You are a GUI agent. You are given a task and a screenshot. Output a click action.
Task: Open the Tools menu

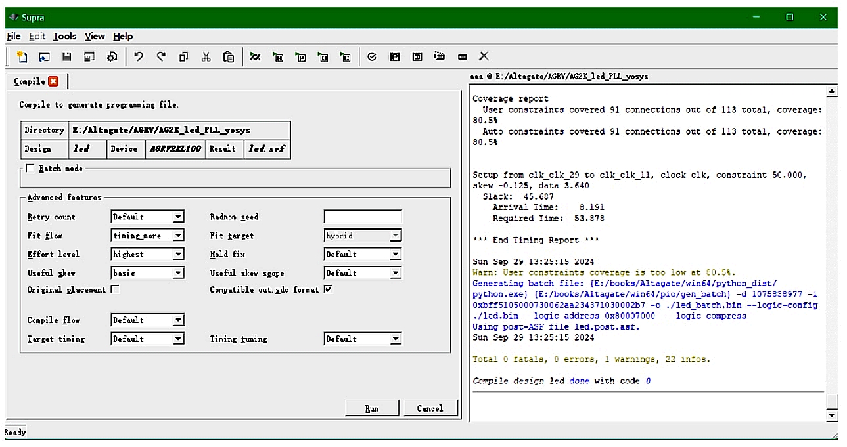tap(64, 36)
